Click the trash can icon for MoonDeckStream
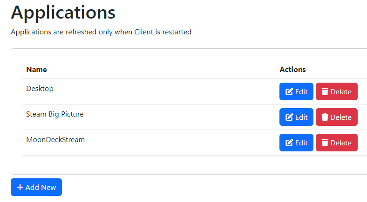The width and height of the screenshot is (367, 202). [x=325, y=143]
